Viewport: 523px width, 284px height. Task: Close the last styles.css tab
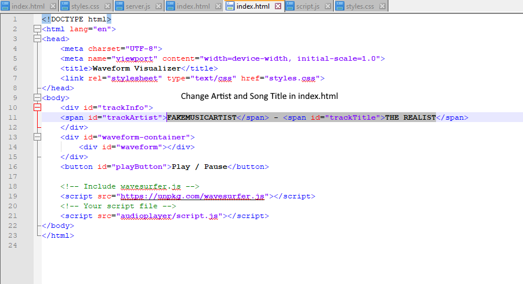coord(383,6)
